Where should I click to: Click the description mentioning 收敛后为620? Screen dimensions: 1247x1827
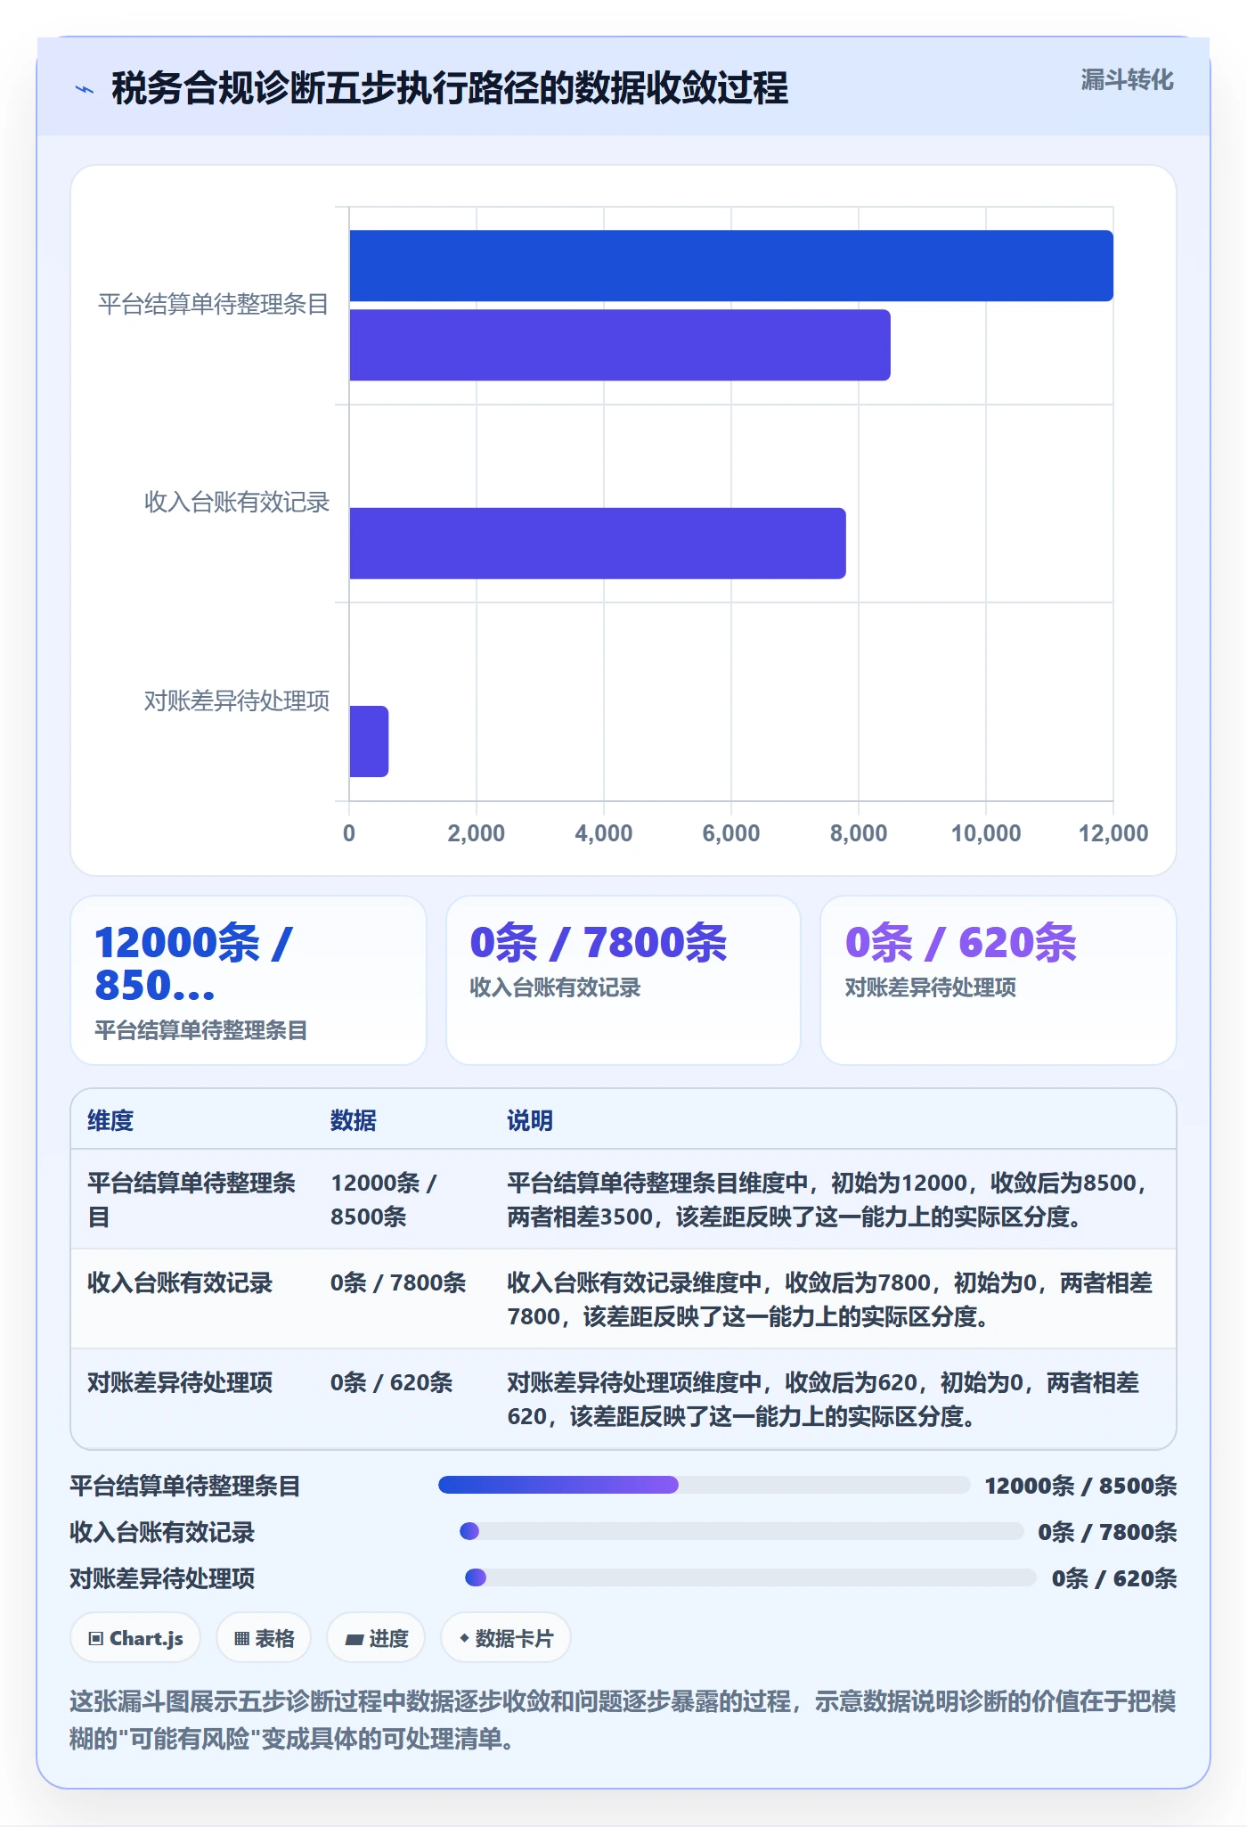pos(824,1399)
